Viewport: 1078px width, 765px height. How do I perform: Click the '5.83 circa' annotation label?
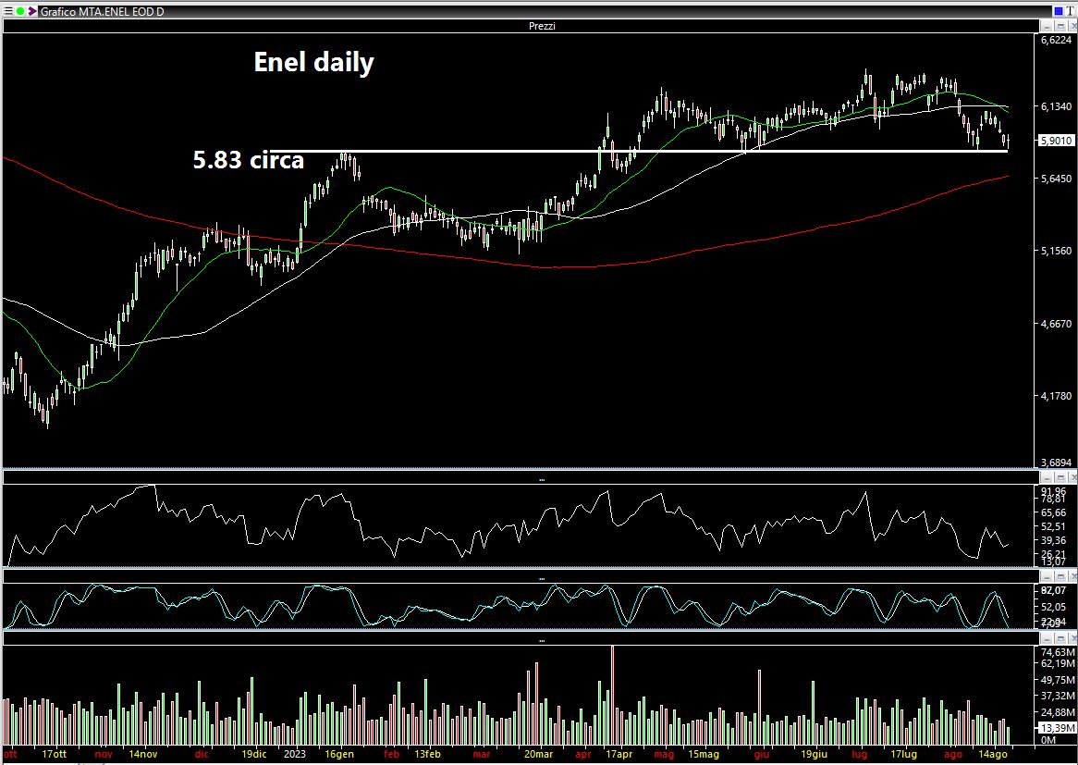coord(248,160)
